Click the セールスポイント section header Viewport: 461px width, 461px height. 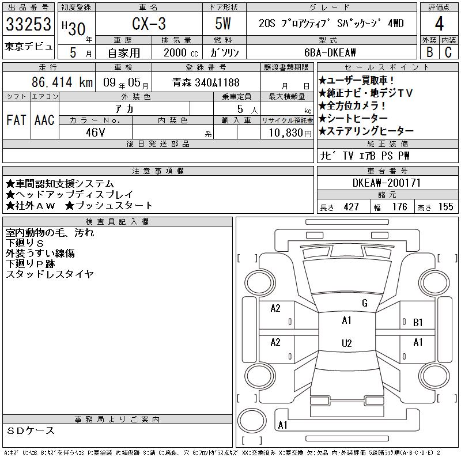click(x=387, y=67)
